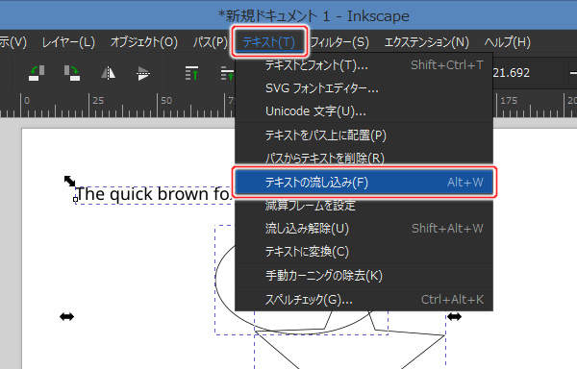
Task: Click テキストの流し込み(F) menu item
Action: click(364, 183)
